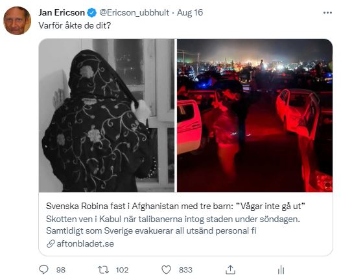This screenshot has width=341, height=279.
Task: Open the Aug 16 tweet timestamp
Action: click(x=190, y=12)
